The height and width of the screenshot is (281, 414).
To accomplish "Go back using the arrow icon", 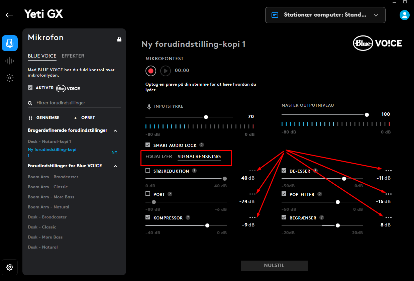I will coord(9,15).
